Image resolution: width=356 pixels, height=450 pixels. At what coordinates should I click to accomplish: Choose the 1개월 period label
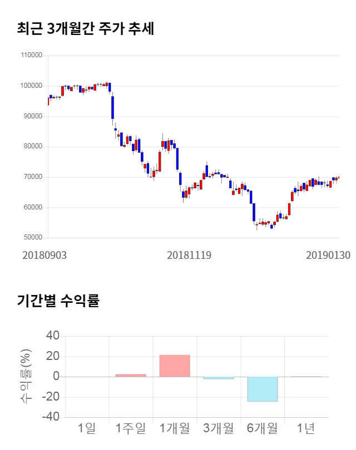point(175,428)
